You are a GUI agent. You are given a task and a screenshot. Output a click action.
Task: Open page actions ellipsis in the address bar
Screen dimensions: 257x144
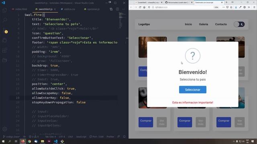tap(223, 7)
